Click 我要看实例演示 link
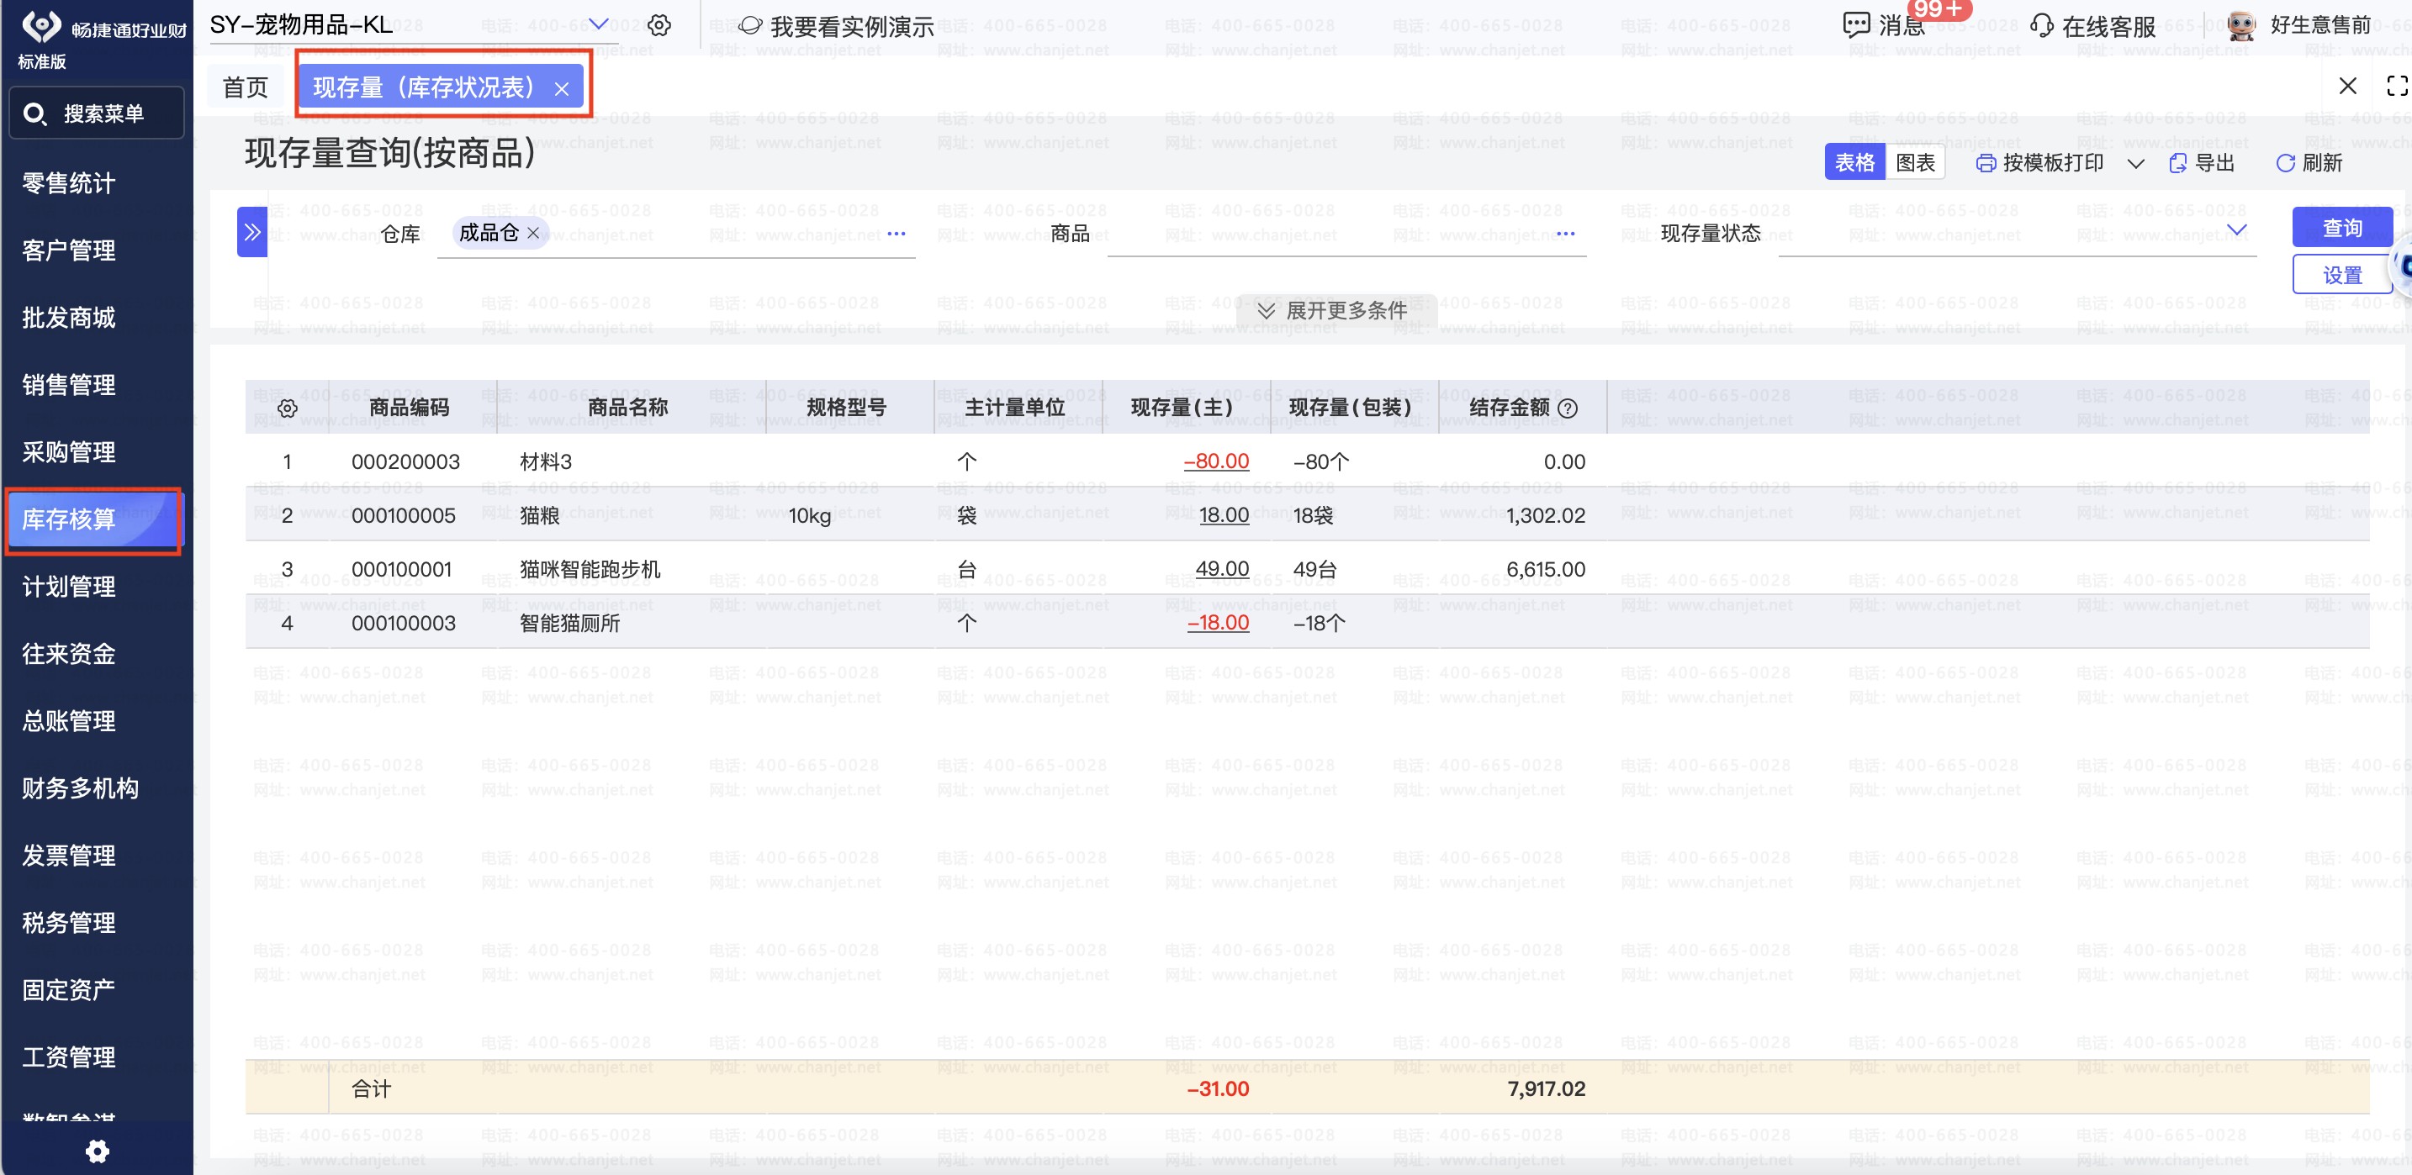The height and width of the screenshot is (1175, 2412). click(x=852, y=27)
